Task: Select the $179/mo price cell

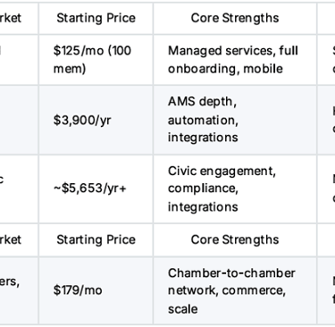Action: (x=96, y=290)
